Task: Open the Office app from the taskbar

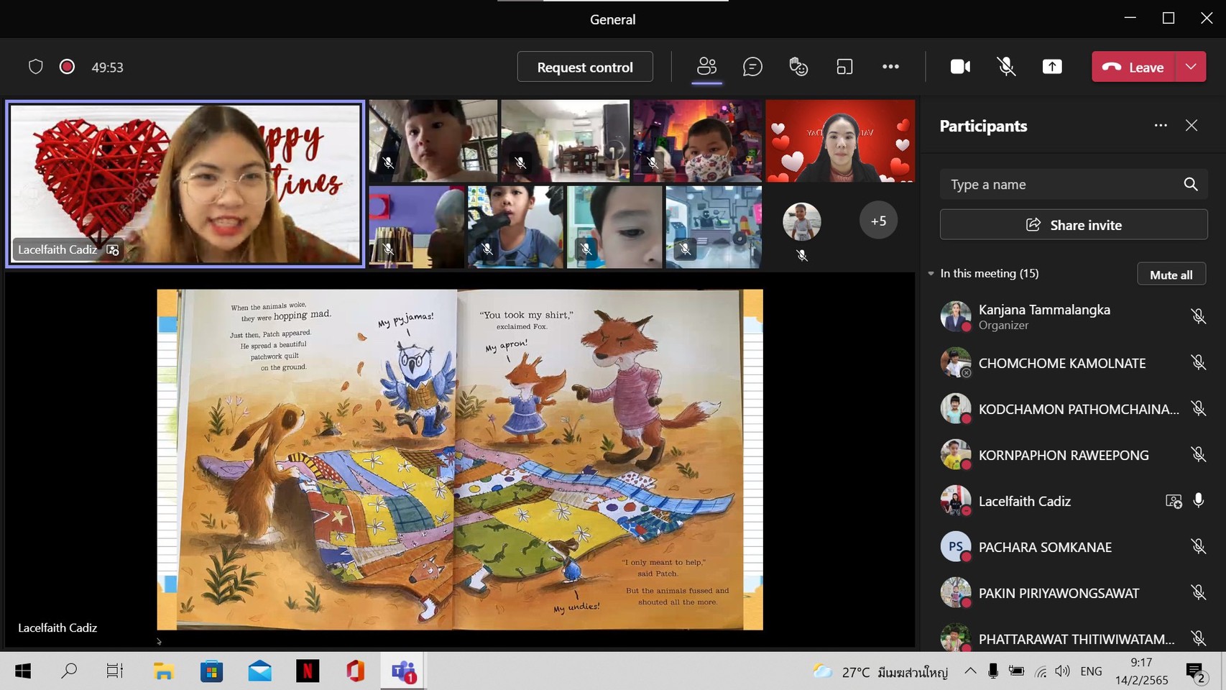Action: click(355, 671)
